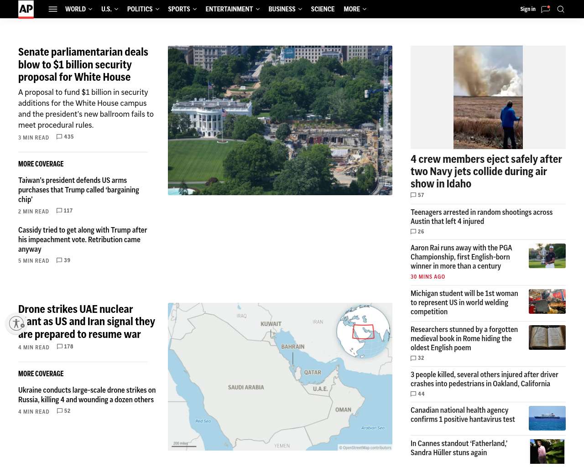Open comments icon showing 57
Viewport: 584px width, 467px height.
point(413,195)
